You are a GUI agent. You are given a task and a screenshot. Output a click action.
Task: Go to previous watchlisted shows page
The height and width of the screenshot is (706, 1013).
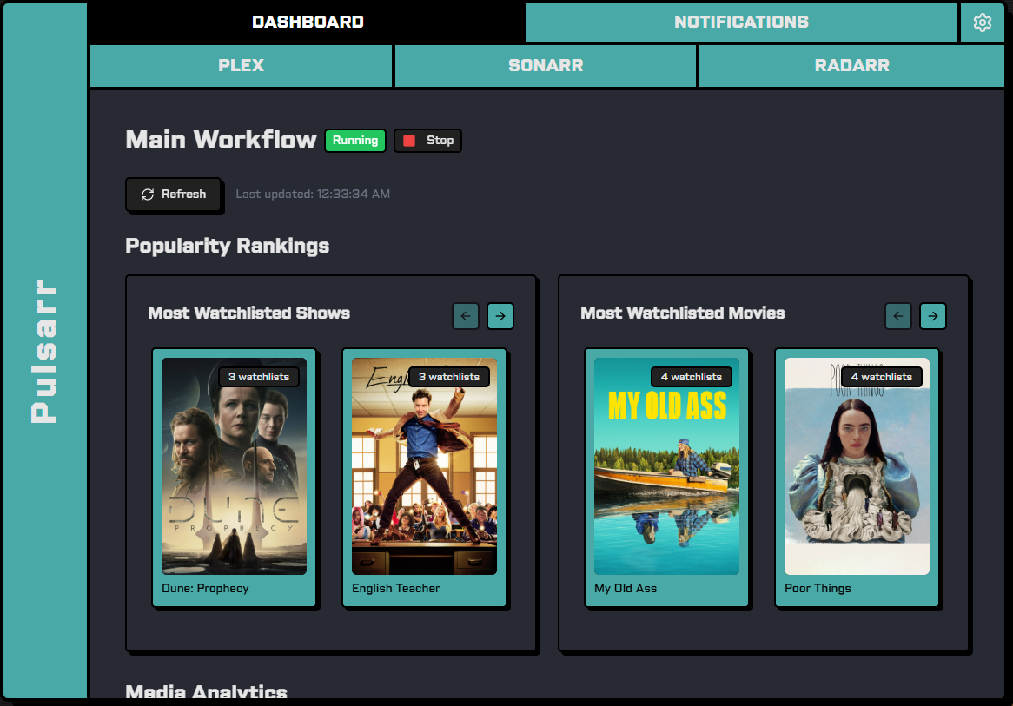click(465, 316)
